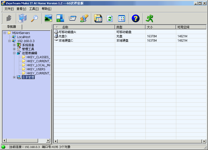Switch to the 导航器 tab
The height and width of the screenshot is (150, 208).
click(x=11, y=27)
